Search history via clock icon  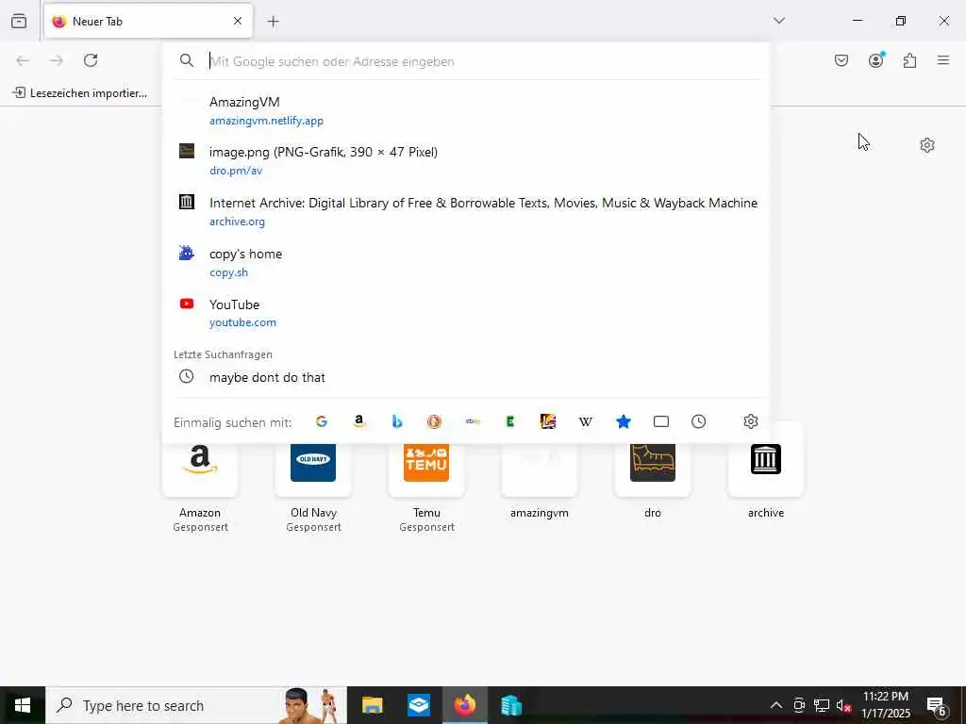pyautogui.click(x=699, y=421)
